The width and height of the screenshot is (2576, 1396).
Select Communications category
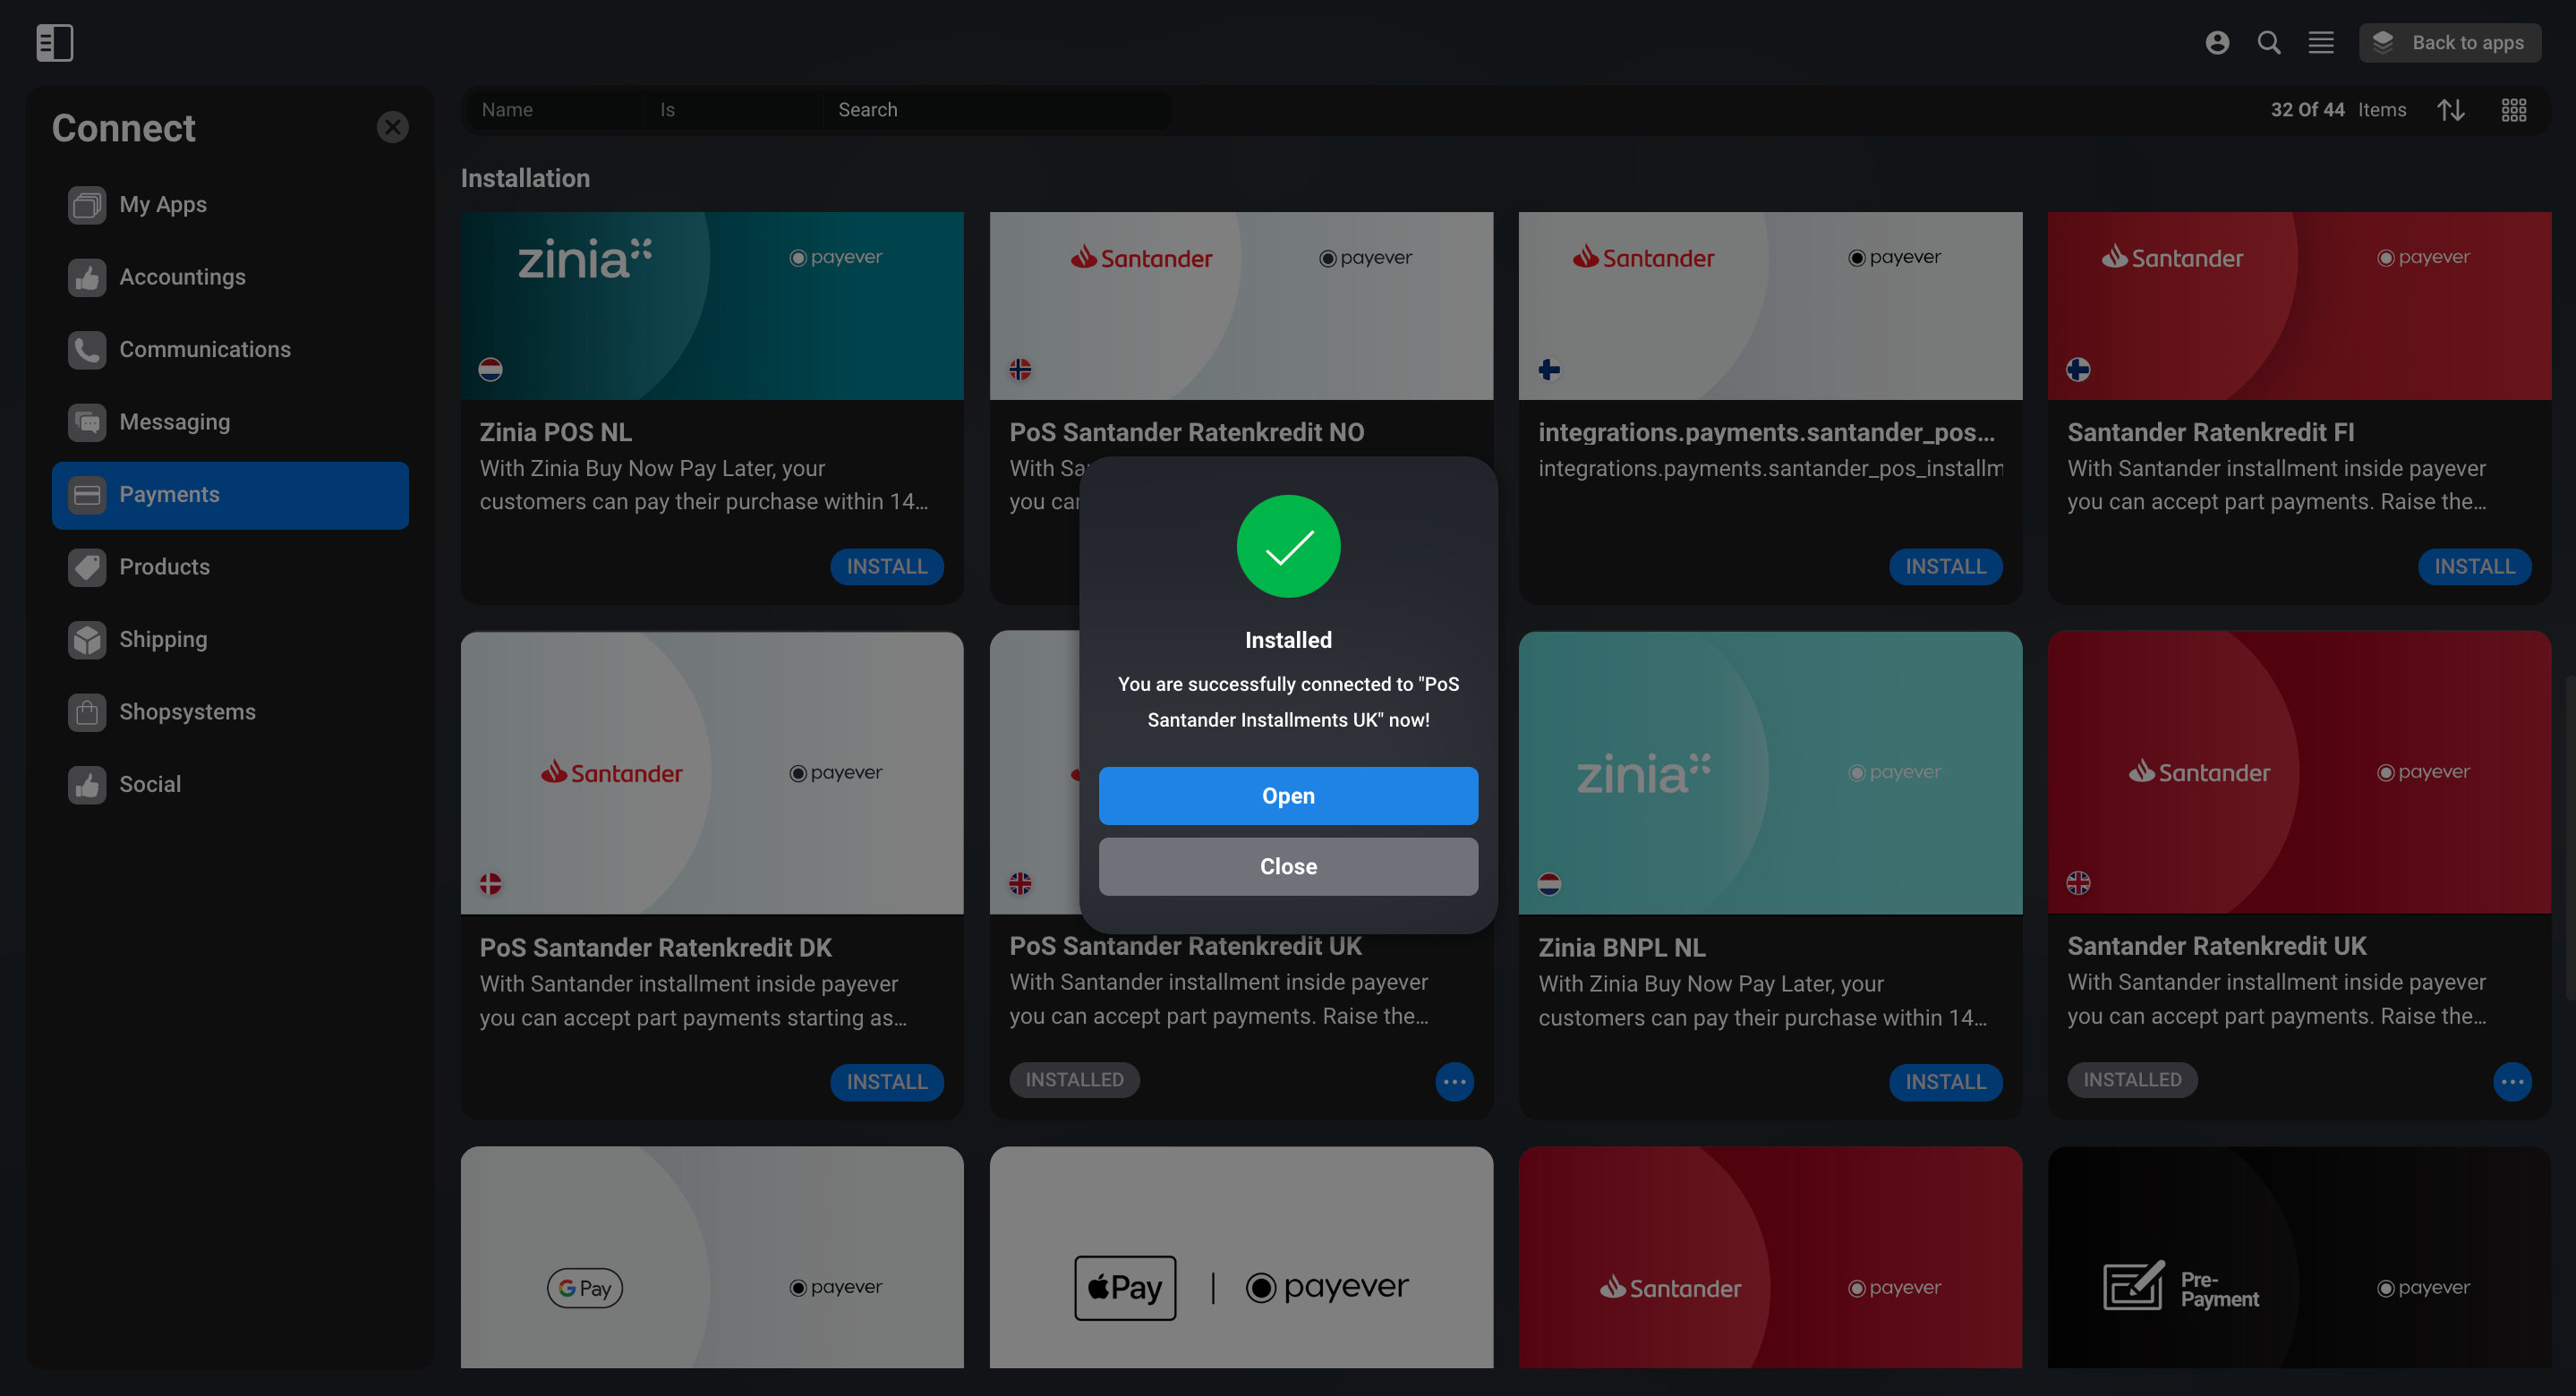tap(230, 350)
